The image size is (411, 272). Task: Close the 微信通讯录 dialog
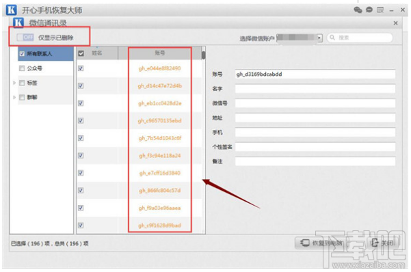click(395, 23)
